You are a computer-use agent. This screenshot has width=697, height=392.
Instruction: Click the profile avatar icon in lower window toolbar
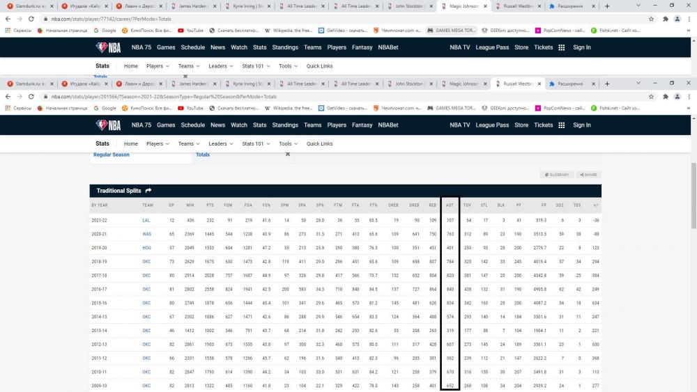coord(677,97)
